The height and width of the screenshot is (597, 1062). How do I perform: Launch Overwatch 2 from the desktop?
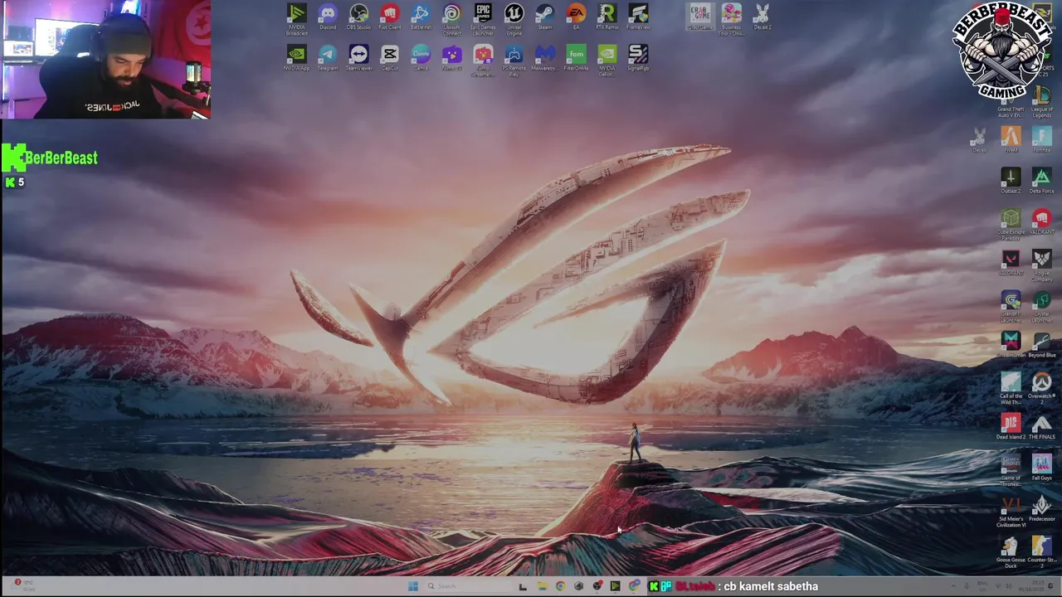pyautogui.click(x=1042, y=388)
